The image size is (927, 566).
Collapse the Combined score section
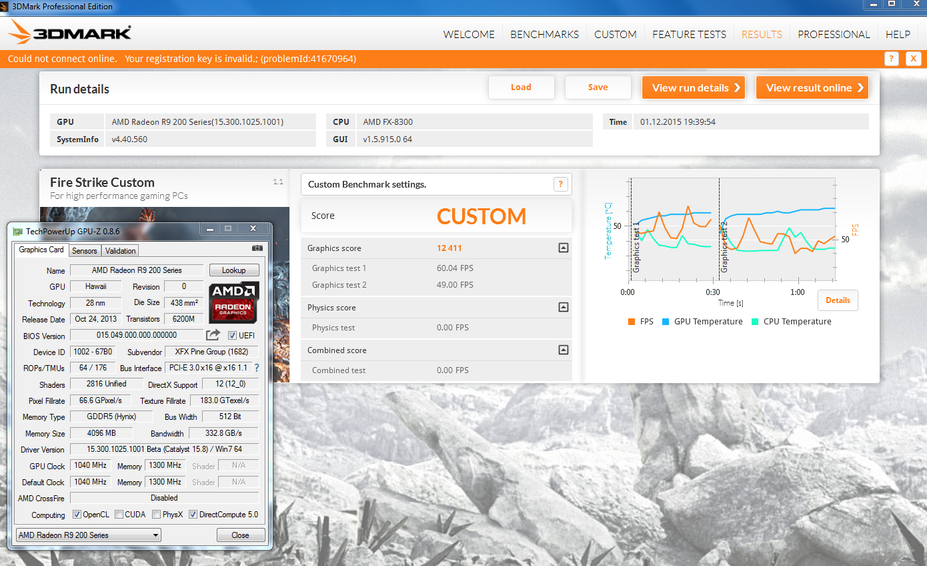coord(564,350)
